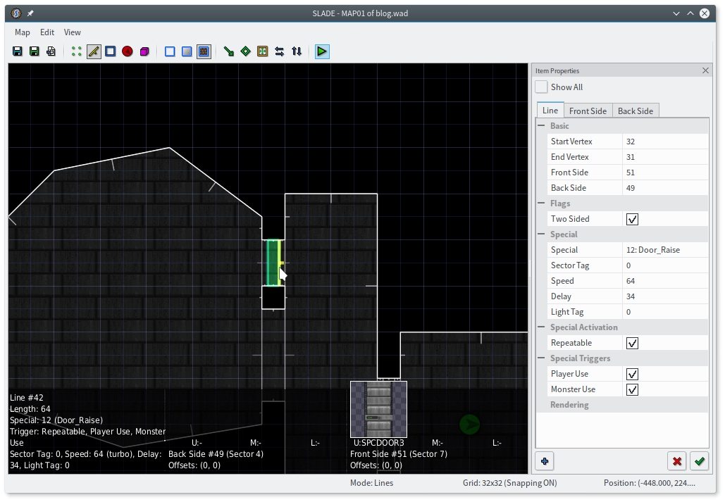Open the Edit menu
725x502 pixels.
(47, 32)
